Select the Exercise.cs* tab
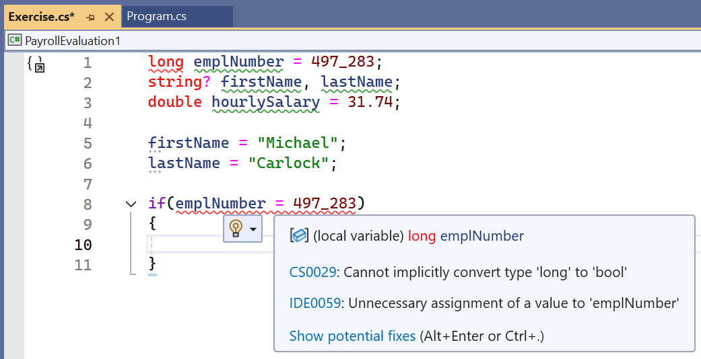 [42, 17]
